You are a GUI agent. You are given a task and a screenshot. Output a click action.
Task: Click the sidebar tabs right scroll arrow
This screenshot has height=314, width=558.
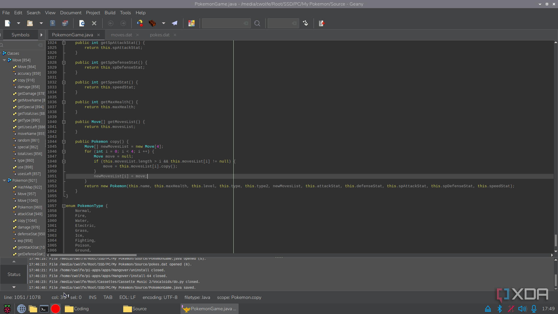42,35
